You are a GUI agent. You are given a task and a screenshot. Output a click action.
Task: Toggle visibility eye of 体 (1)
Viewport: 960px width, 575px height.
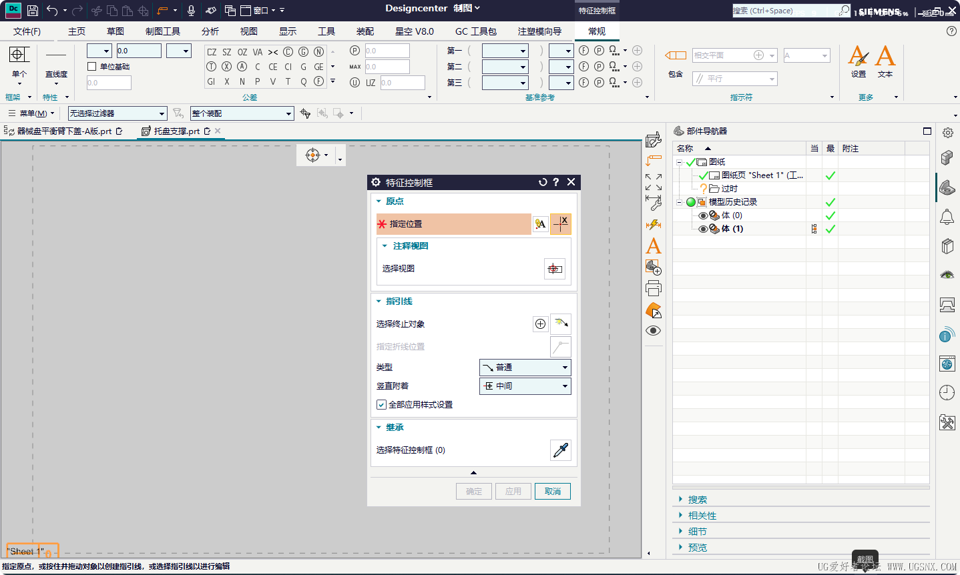(x=703, y=229)
